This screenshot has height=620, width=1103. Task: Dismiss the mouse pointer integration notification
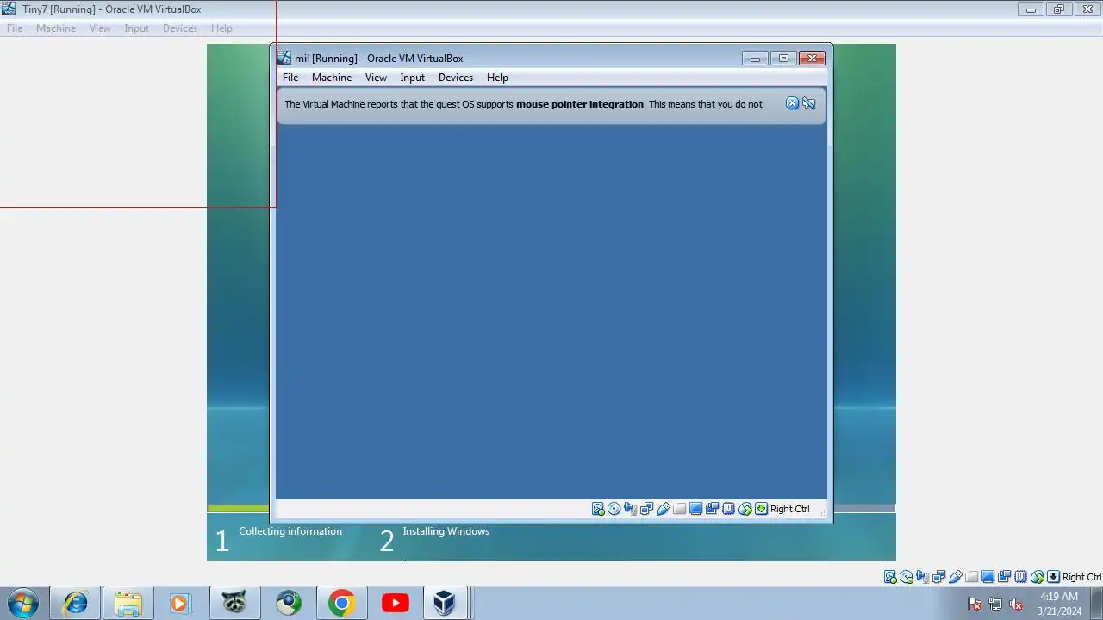point(793,103)
